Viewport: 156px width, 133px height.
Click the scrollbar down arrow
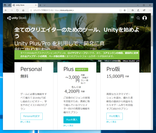[x=152, y=129]
